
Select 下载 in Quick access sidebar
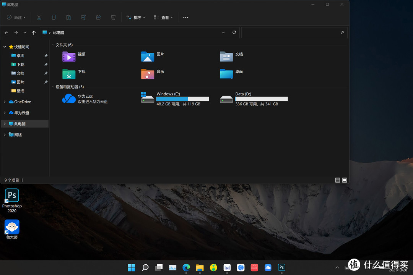tap(20, 65)
